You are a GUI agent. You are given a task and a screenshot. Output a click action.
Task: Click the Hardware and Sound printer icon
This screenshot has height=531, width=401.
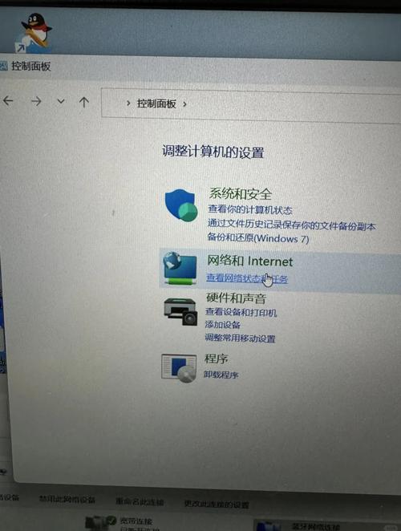(x=180, y=311)
